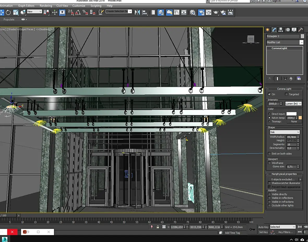Open the Lumen (lm) units dropdown
This screenshot has width=308, height=242.
[x=293, y=104]
